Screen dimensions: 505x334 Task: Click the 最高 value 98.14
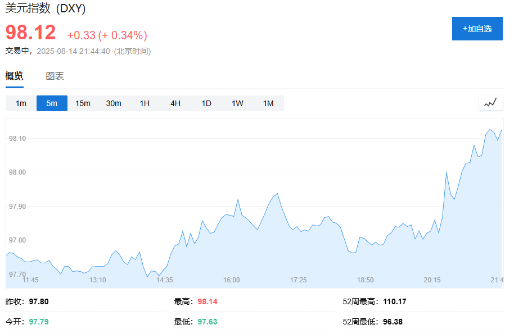(x=208, y=301)
